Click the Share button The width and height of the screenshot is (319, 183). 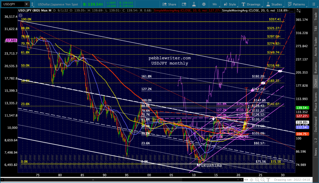click(169, 4)
